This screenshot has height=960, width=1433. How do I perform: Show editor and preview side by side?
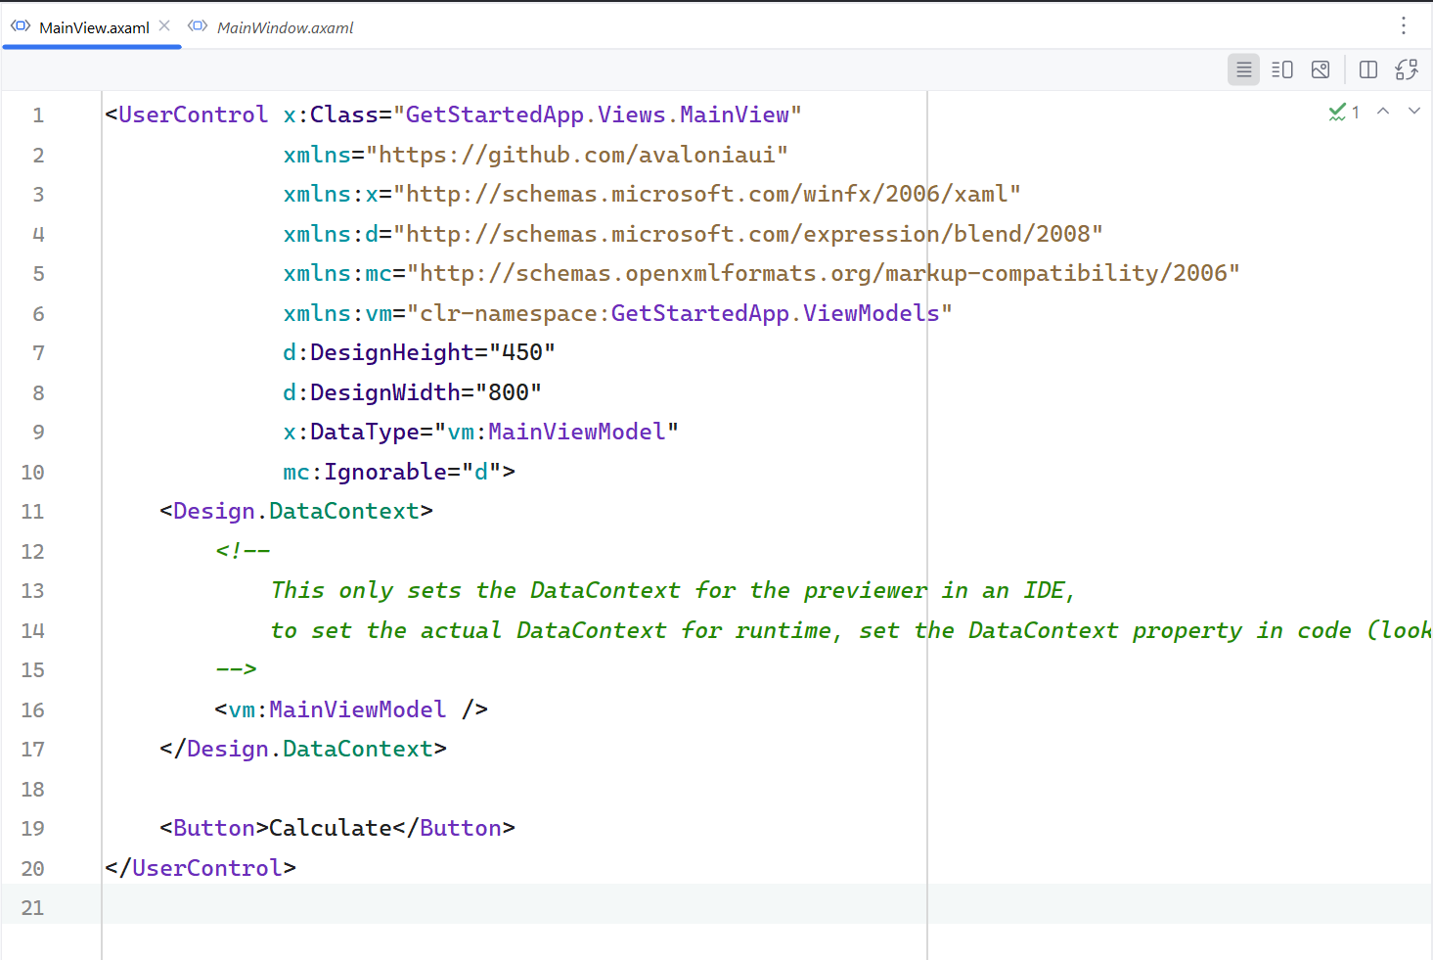coord(1281,69)
